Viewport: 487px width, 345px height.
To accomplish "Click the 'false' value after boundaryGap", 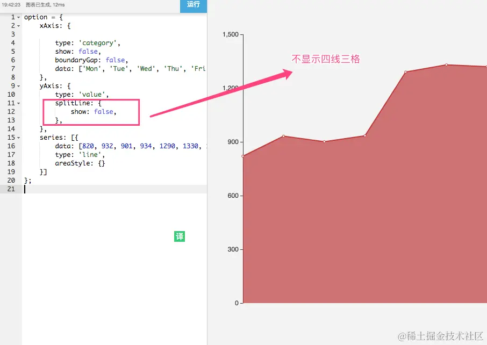I will tap(115, 60).
